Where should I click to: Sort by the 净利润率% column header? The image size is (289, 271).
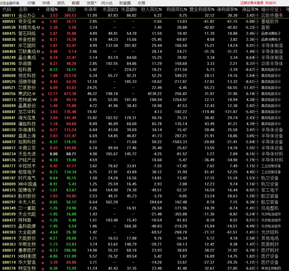click(x=227, y=9)
